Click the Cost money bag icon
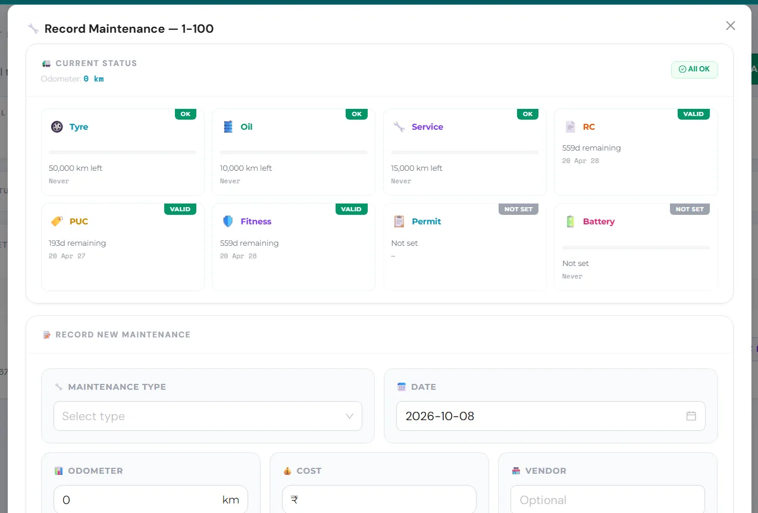Viewport: 758px width, 513px height. [x=287, y=471]
